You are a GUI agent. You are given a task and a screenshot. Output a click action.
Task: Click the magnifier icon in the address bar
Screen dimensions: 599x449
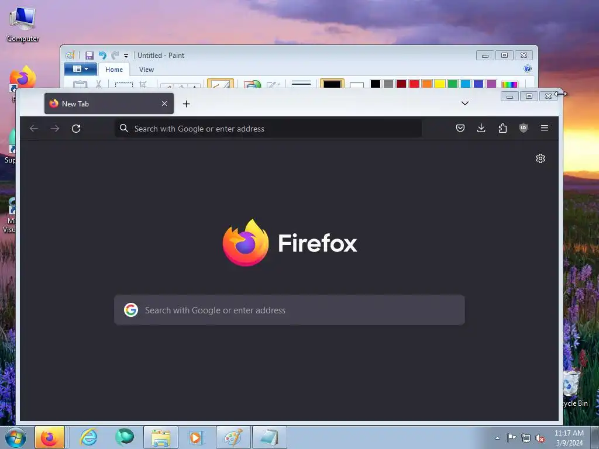pos(124,128)
